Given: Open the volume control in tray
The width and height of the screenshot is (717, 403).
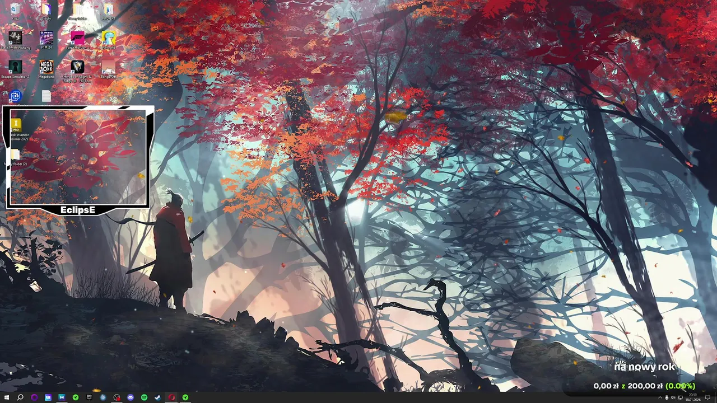Looking at the screenshot, I should (673, 397).
